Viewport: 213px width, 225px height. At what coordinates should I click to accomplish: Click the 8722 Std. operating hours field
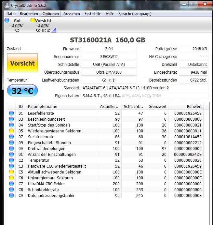194,80
